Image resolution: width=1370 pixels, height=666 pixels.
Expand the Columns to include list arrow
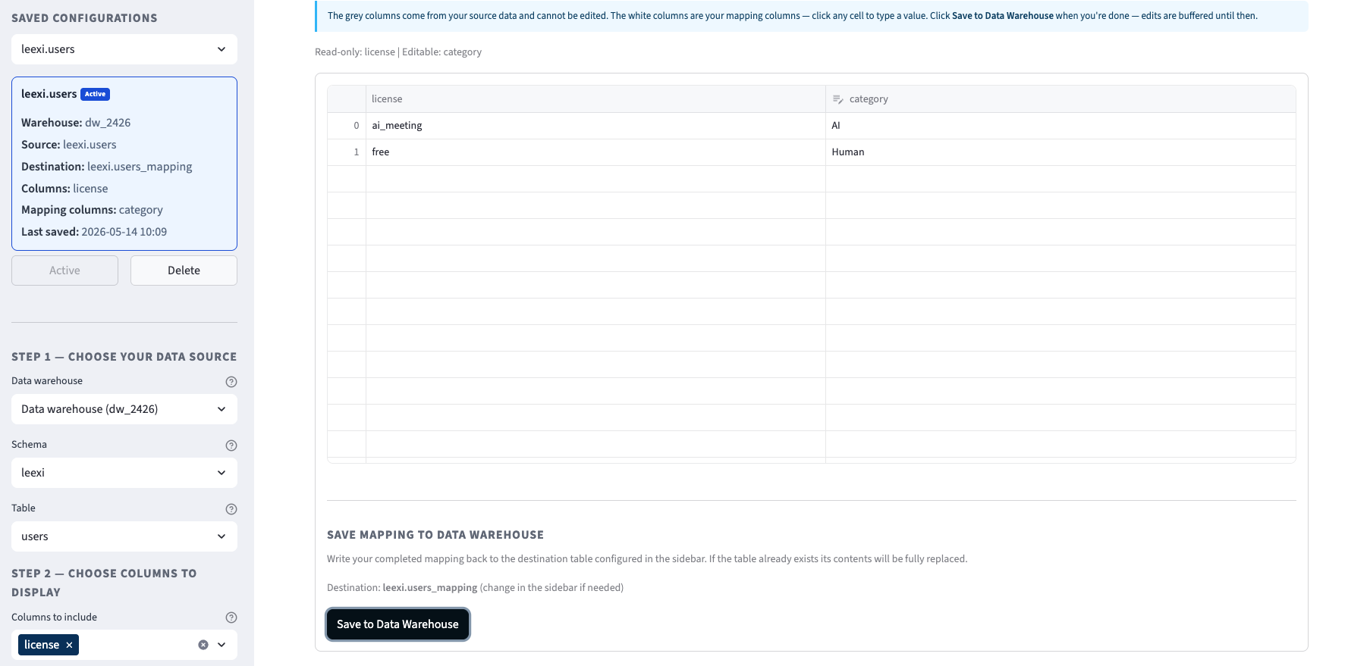tap(222, 645)
